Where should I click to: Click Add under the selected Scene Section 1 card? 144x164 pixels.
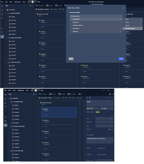coord(45,115)
